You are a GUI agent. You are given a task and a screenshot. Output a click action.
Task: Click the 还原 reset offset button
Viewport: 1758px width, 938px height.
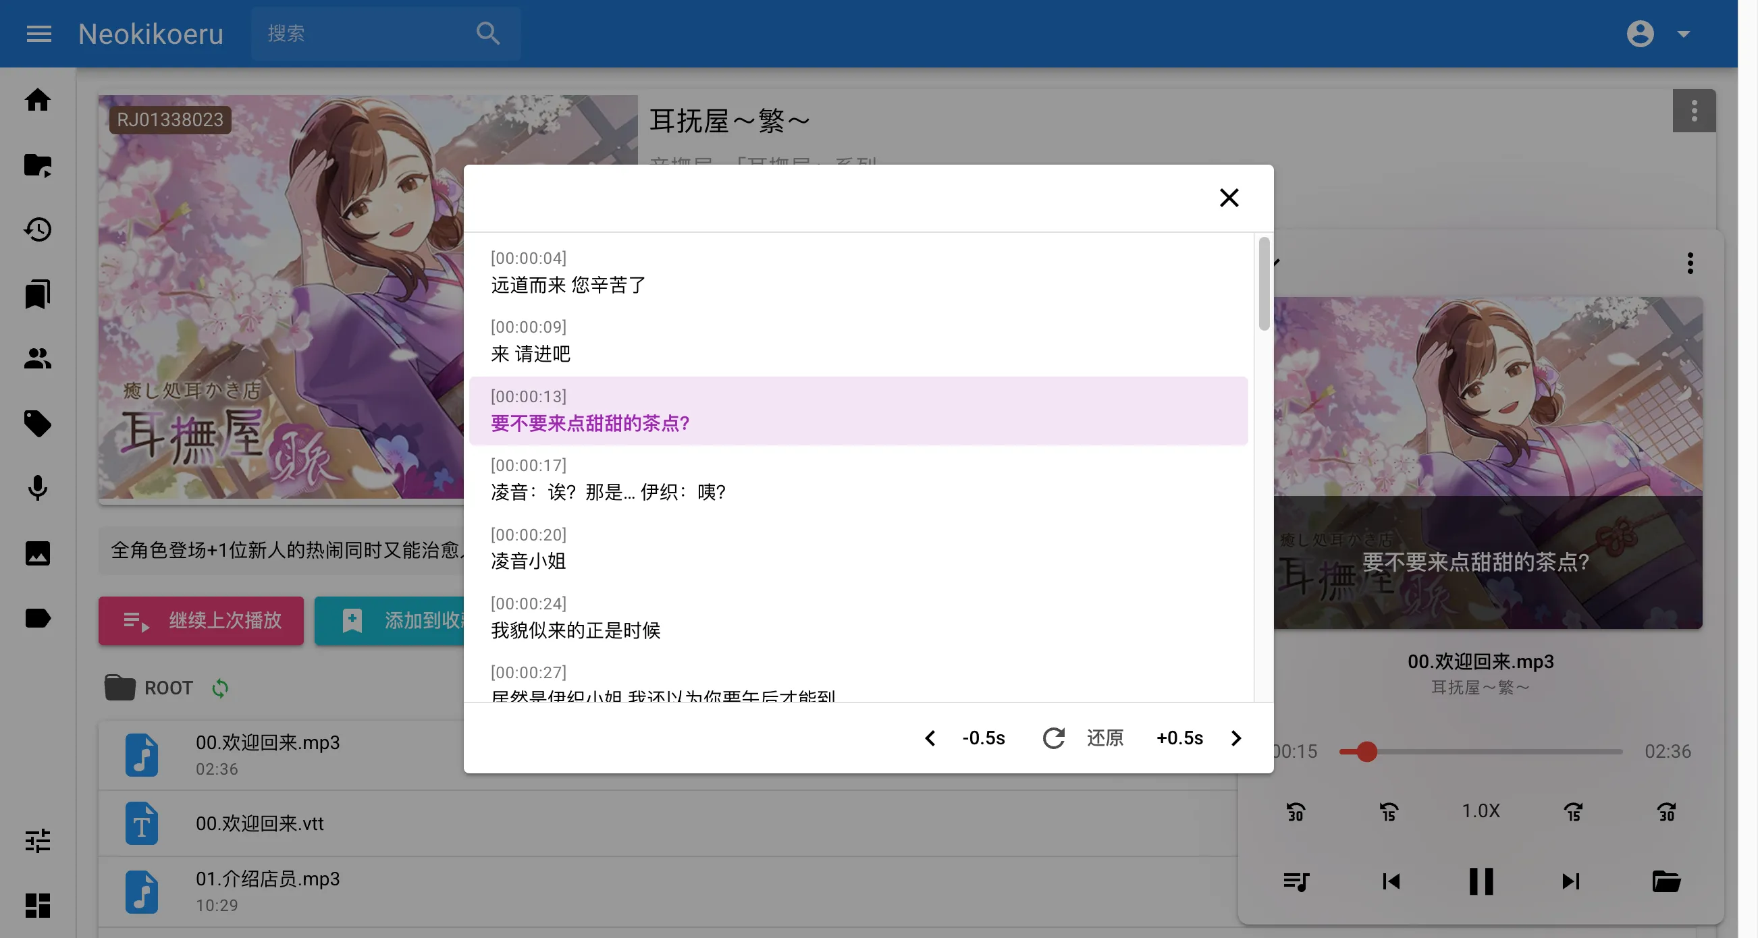tap(1083, 738)
